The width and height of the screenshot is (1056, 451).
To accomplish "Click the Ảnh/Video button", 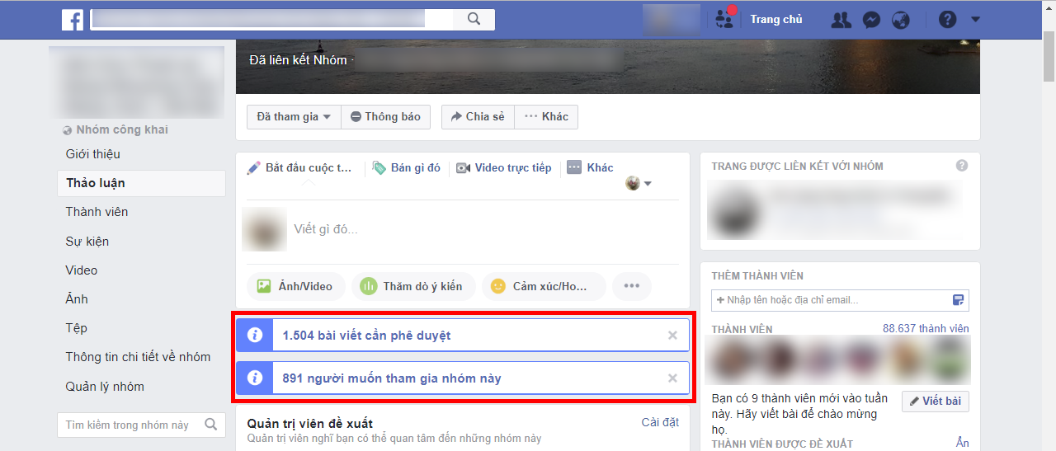I will 295,287.
